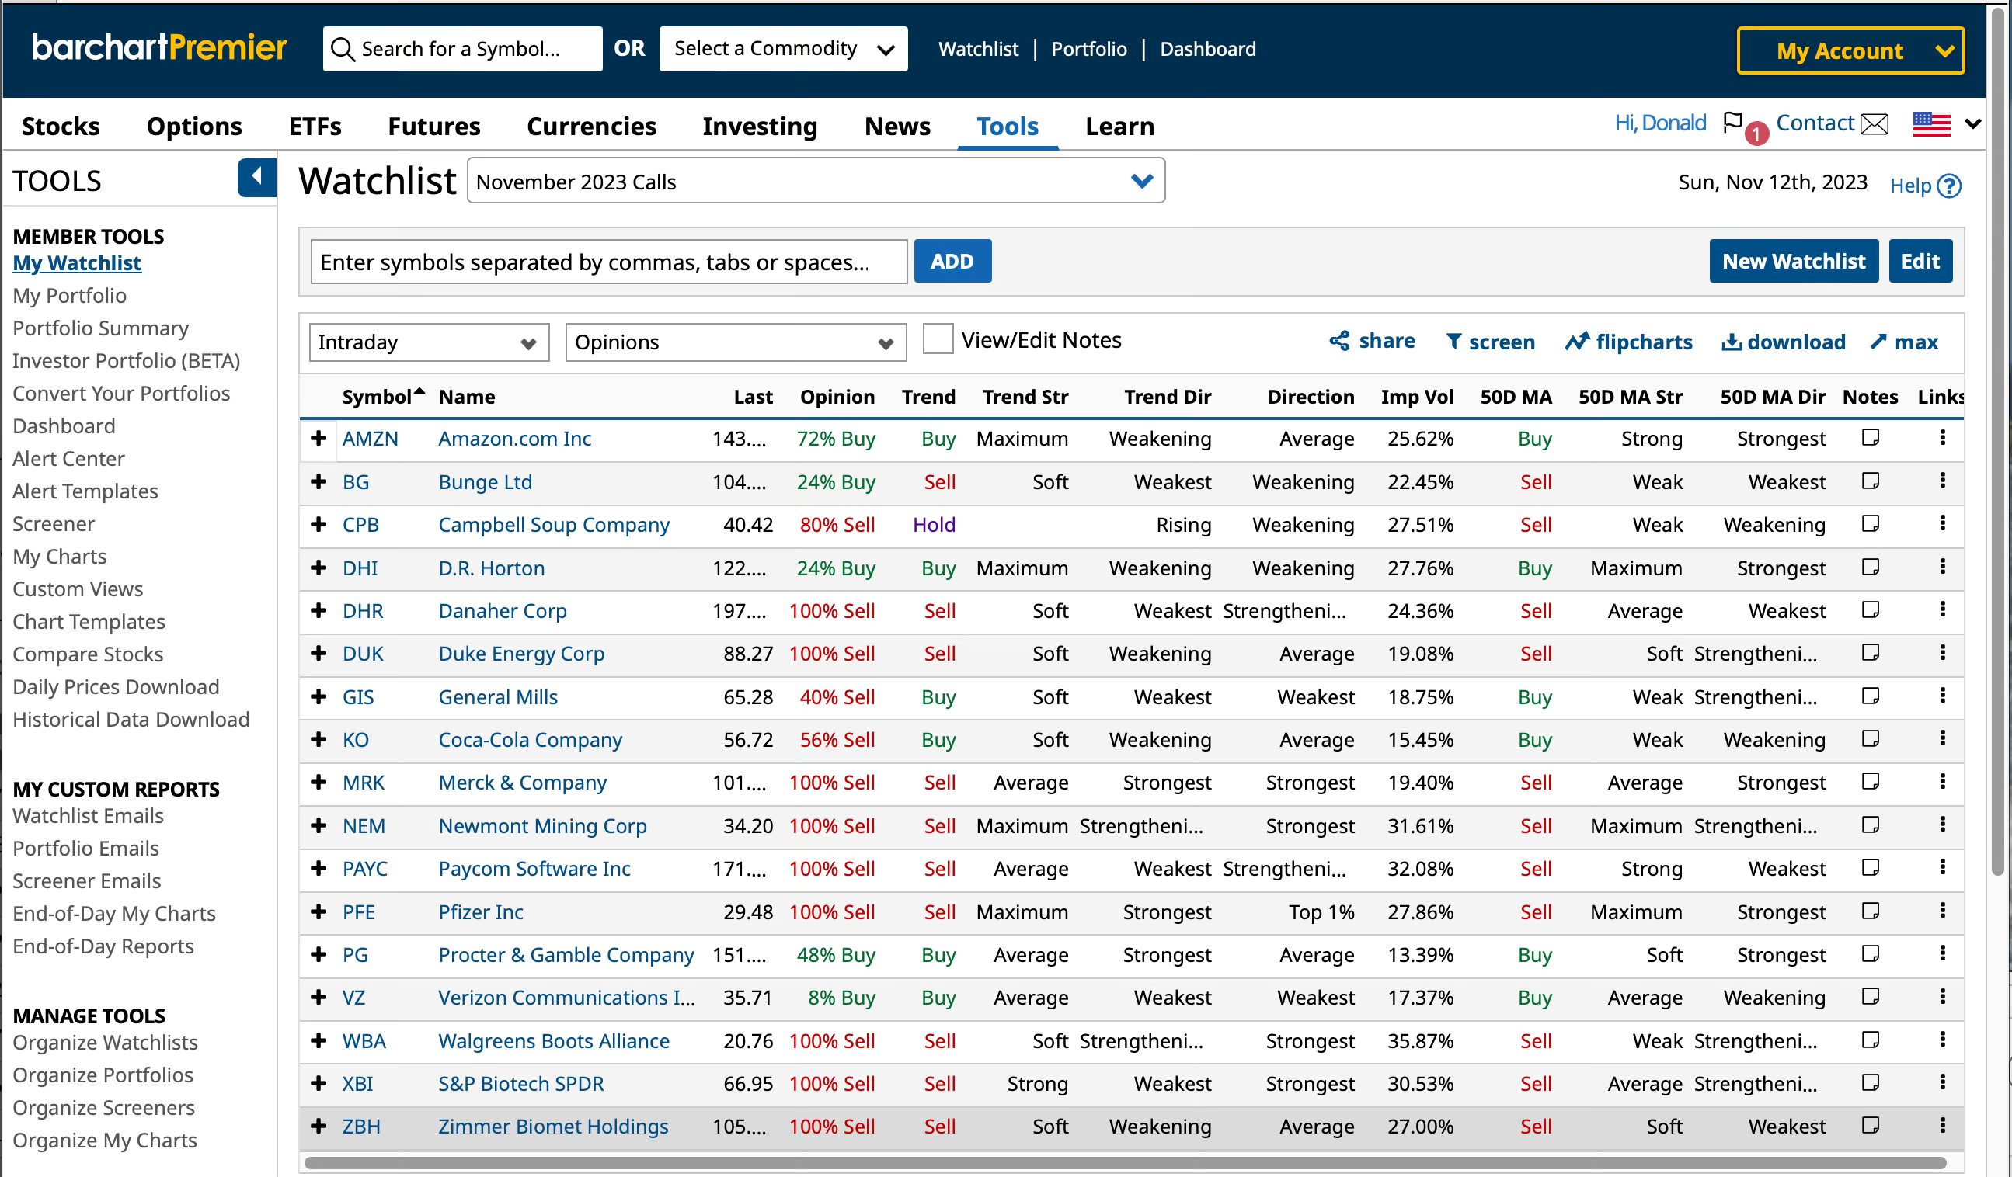Click the US flag language icon
This screenshot has height=1177, width=2012.
click(x=1931, y=124)
